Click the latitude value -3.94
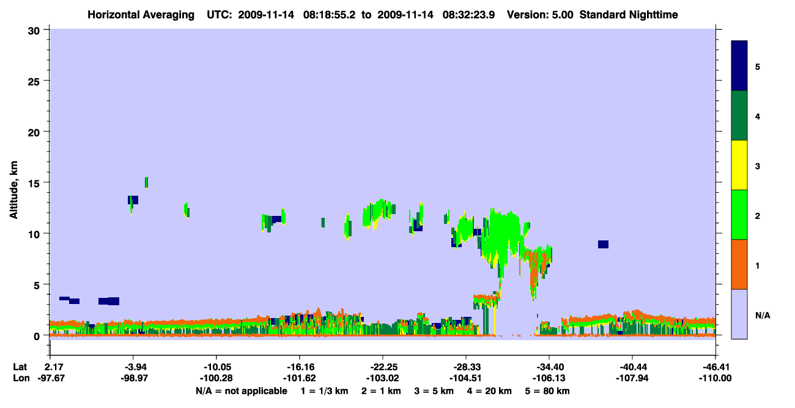The image size is (795, 408). point(134,367)
